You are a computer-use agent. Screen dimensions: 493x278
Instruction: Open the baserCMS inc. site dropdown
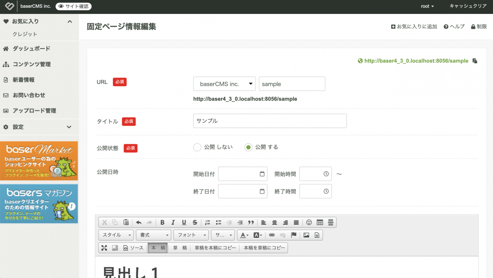[x=224, y=84]
